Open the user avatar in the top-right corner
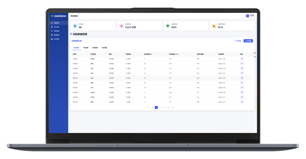 [247, 16]
